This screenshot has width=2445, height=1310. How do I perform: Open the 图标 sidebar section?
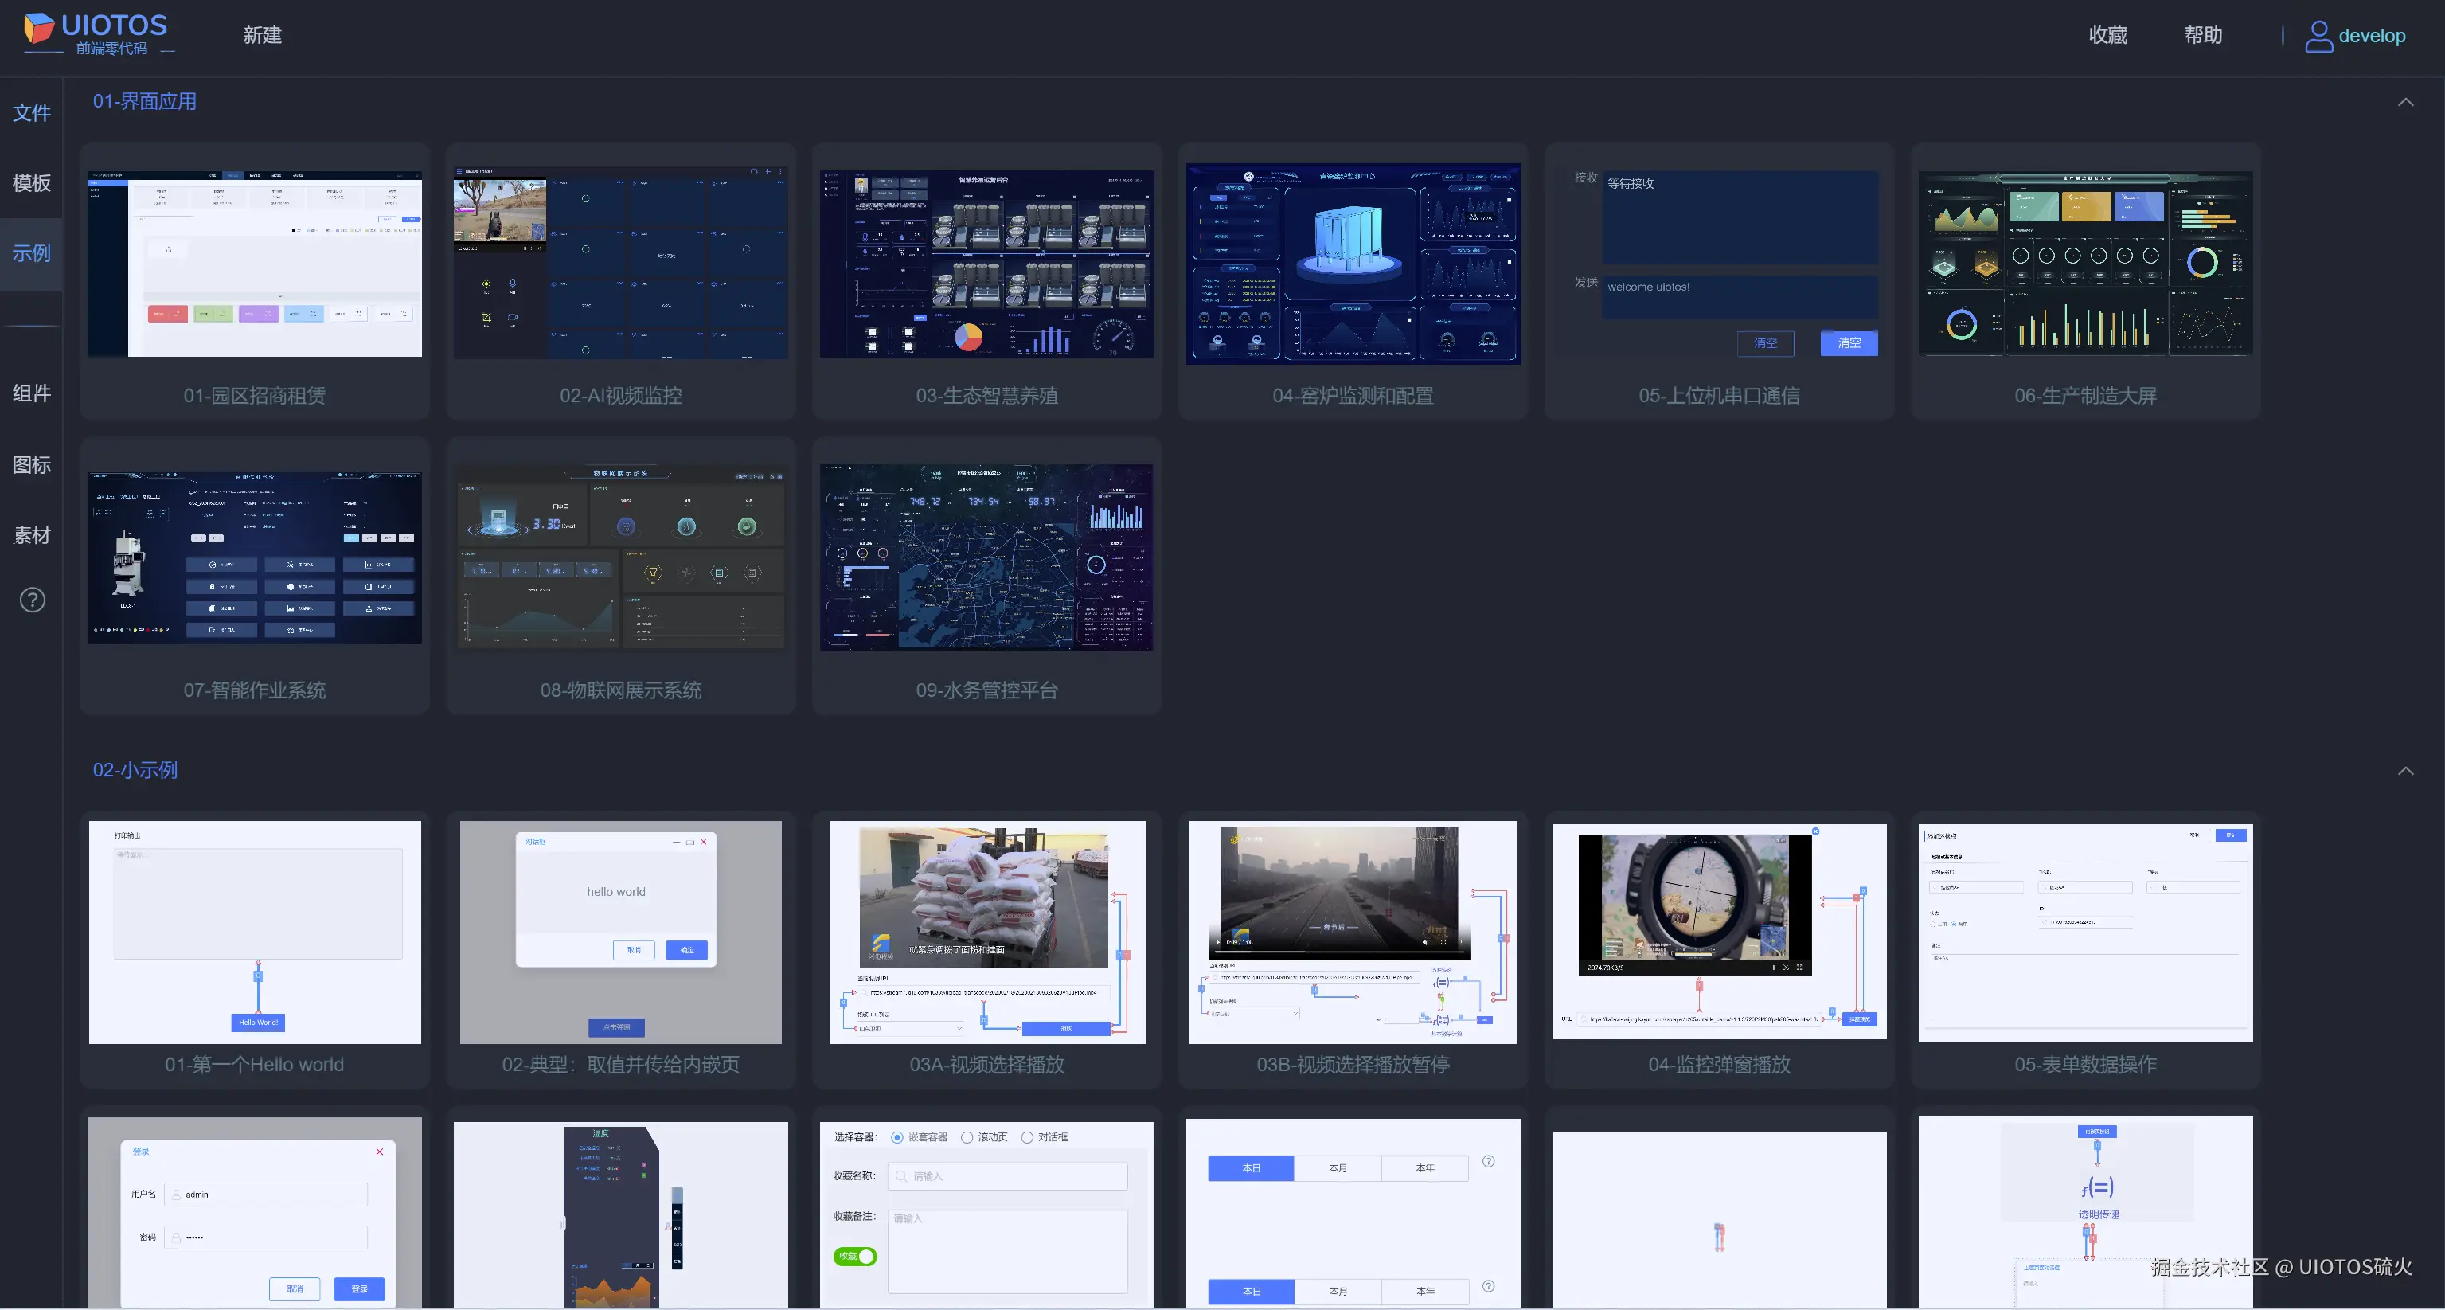coord(31,464)
